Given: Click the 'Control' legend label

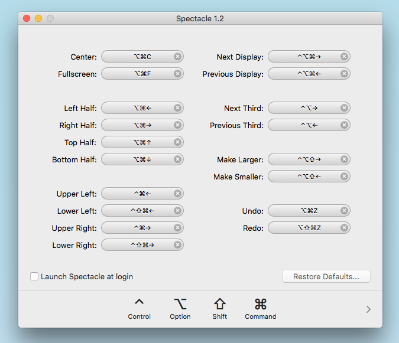Looking at the screenshot, I should point(139,316).
